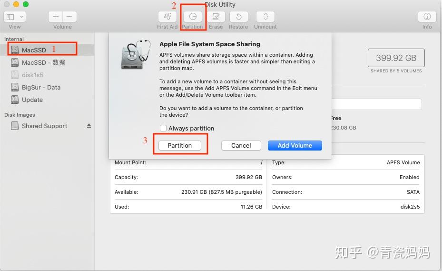Open the Restore toolbar icon

tap(238, 17)
